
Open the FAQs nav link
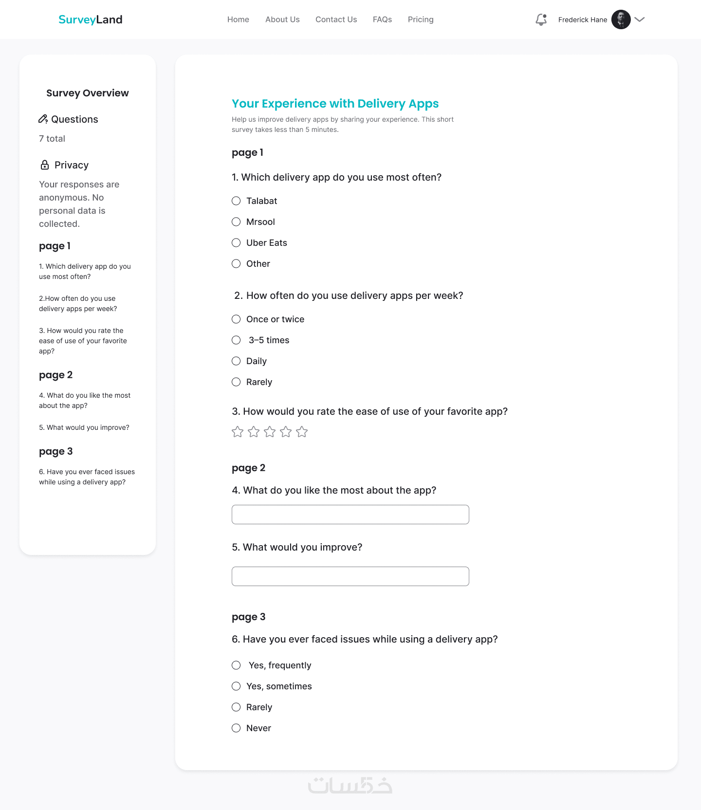(x=382, y=19)
